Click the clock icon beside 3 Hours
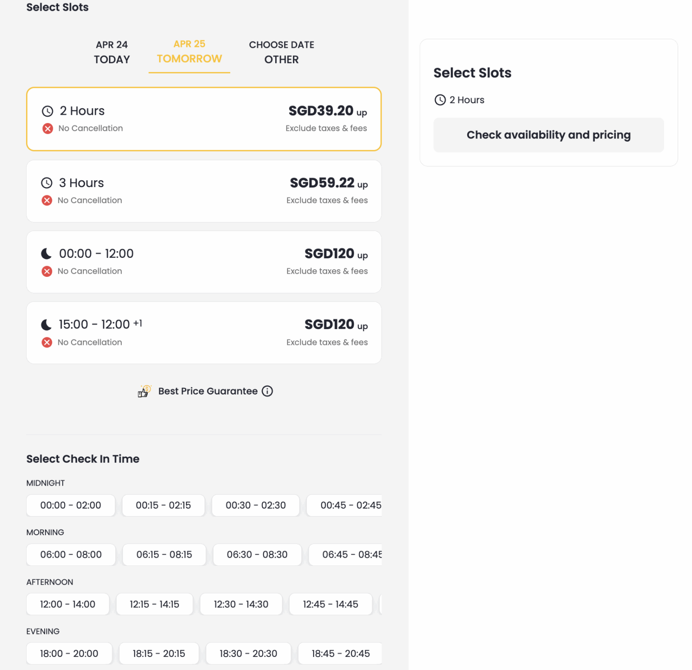The image size is (692, 670). coord(47,183)
